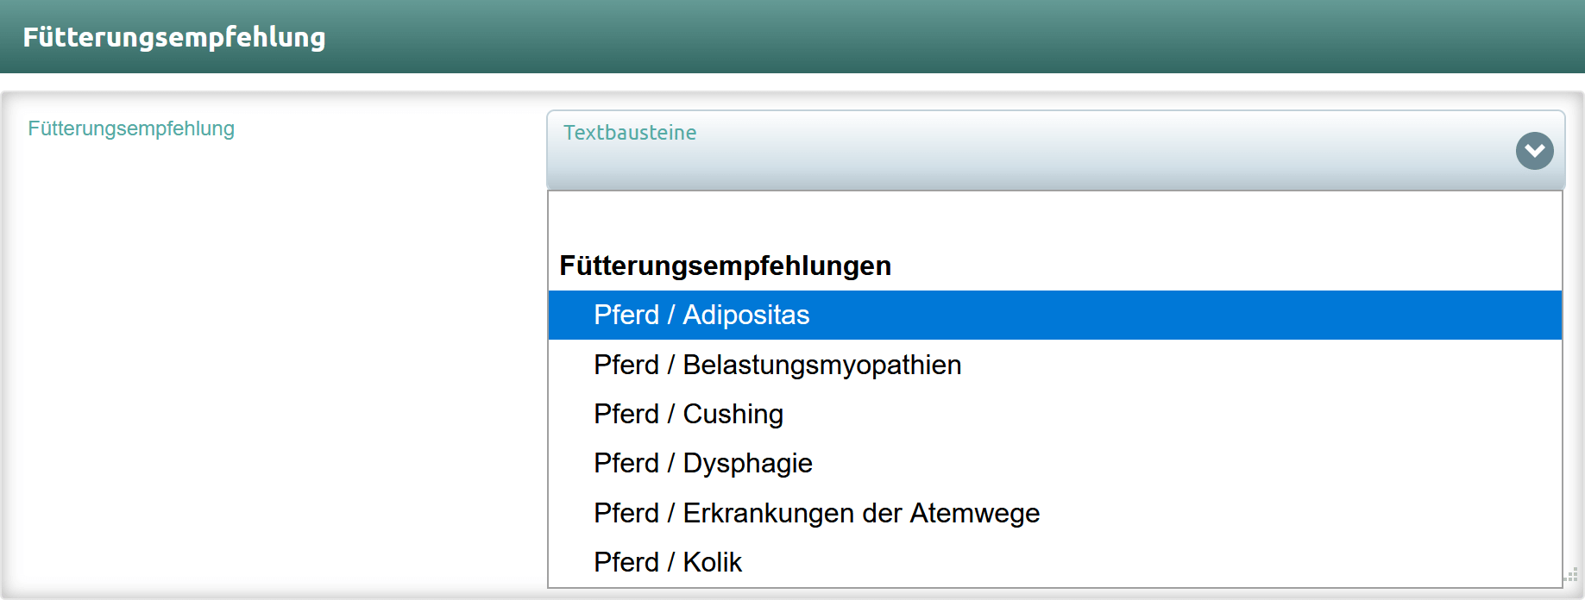The width and height of the screenshot is (1585, 600).
Task: Click the word Cushing in the list
Action: click(733, 414)
